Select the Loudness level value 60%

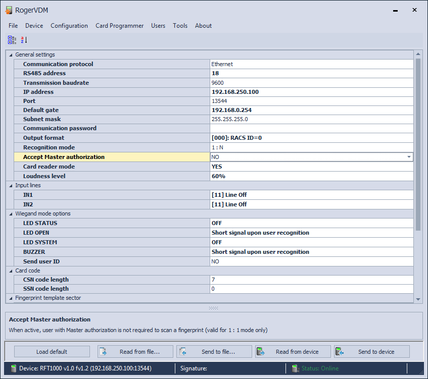click(312, 176)
